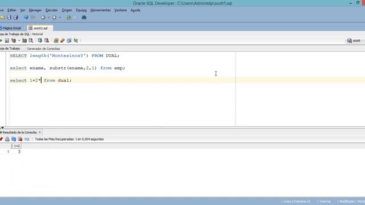This screenshot has width=365, height=205.
Task: Click the red icon next to SQL in results
Action: [21, 139]
